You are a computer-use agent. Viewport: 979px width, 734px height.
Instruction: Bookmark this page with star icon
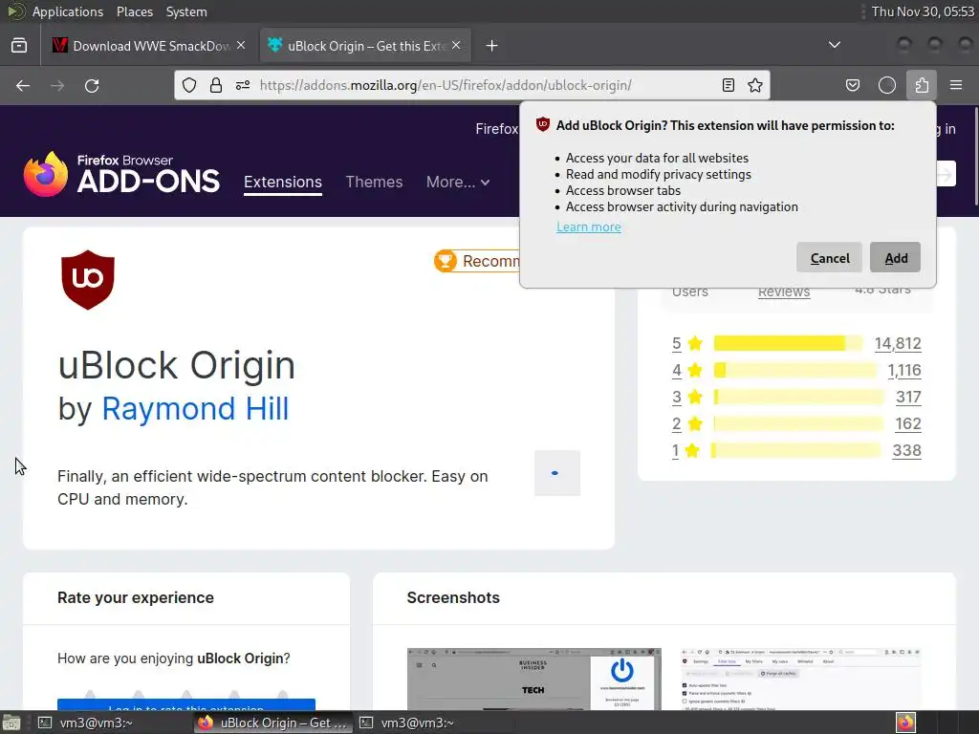pos(755,85)
